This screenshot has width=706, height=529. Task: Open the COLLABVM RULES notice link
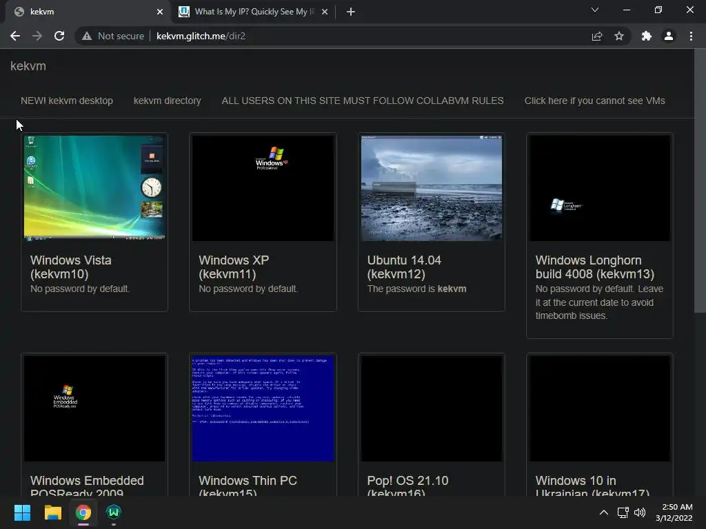click(x=363, y=101)
